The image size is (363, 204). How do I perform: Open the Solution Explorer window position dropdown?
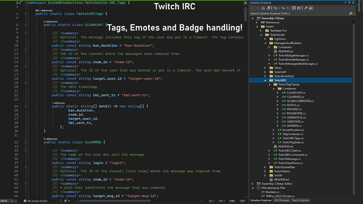(345, 3)
